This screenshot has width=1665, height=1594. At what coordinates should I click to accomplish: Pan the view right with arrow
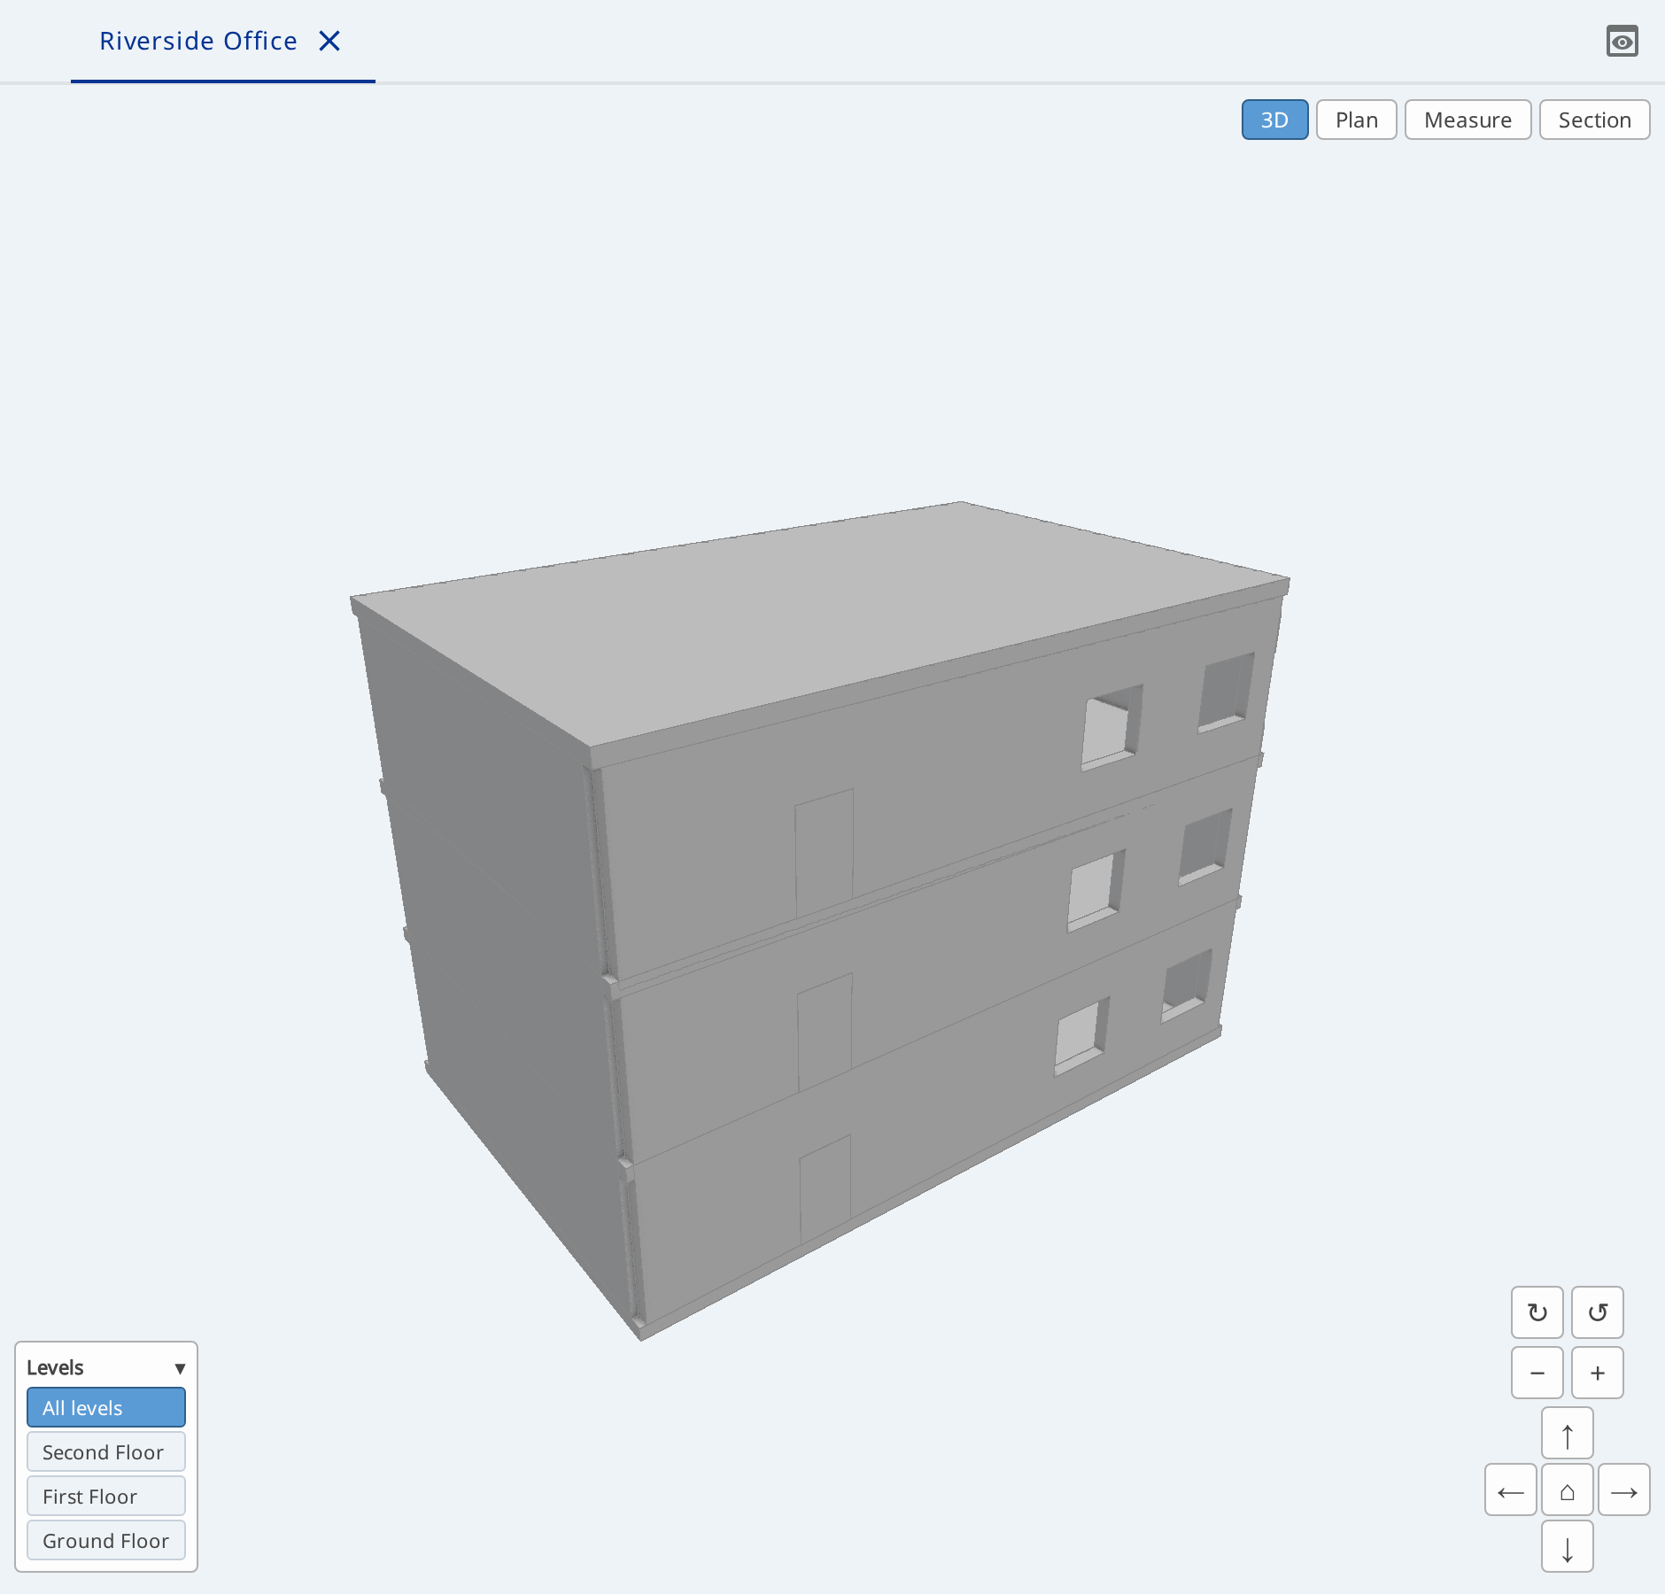tap(1623, 1490)
